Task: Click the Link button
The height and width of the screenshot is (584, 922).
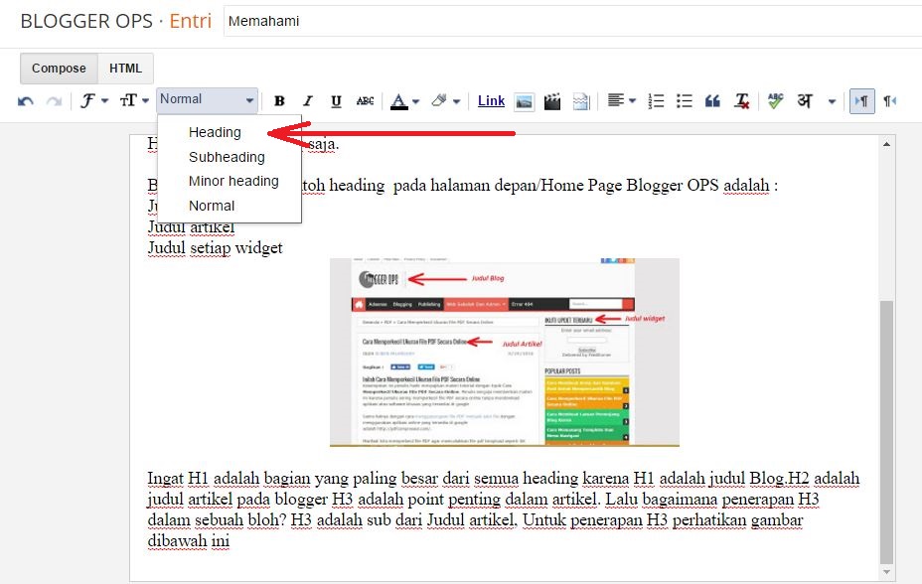Action: point(490,100)
